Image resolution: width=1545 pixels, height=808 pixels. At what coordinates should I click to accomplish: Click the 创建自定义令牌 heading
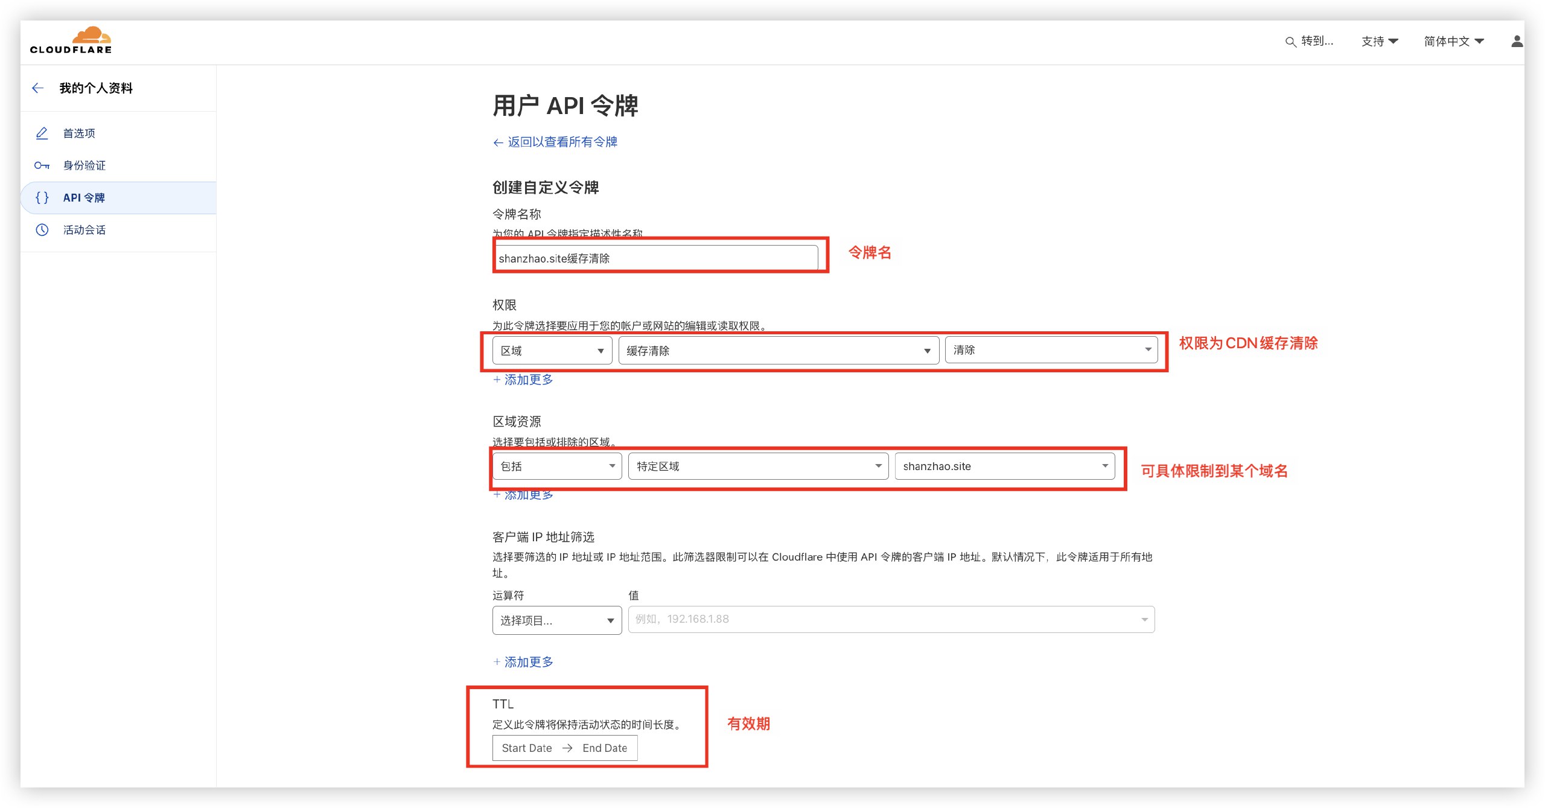point(546,188)
